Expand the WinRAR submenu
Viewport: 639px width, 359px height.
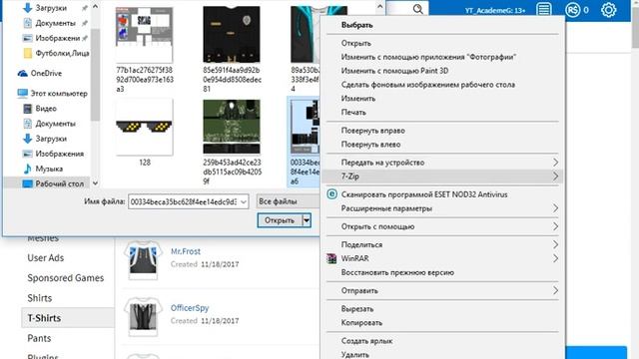(x=555, y=258)
